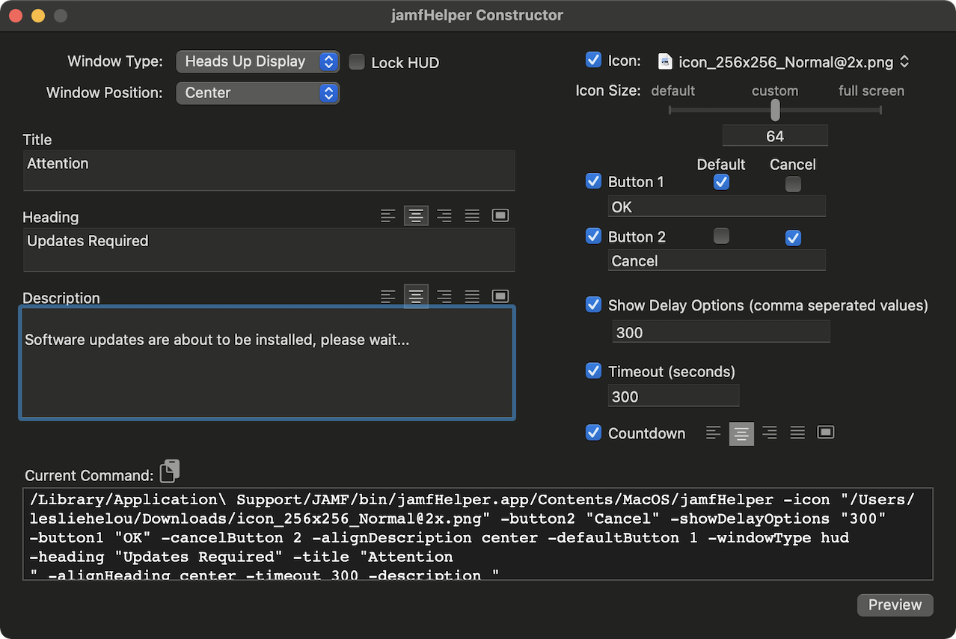Open the Window Position dropdown

tap(257, 93)
